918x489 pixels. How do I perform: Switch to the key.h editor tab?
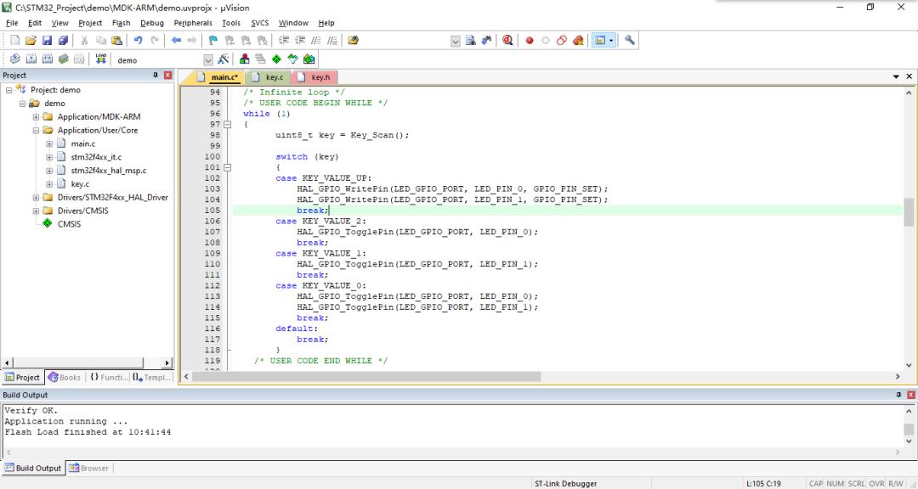click(x=315, y=77)
